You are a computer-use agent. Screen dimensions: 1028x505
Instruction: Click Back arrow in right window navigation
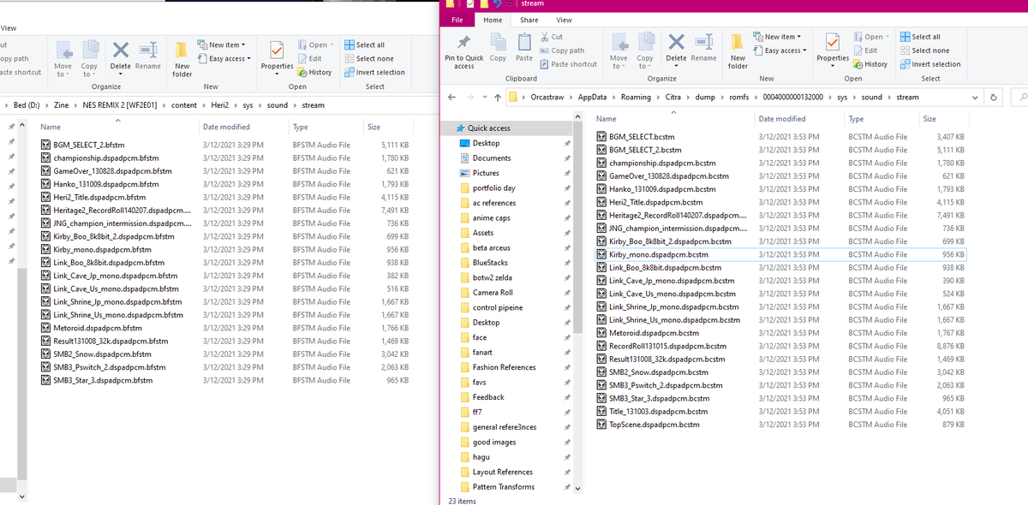tap(451, 97)
